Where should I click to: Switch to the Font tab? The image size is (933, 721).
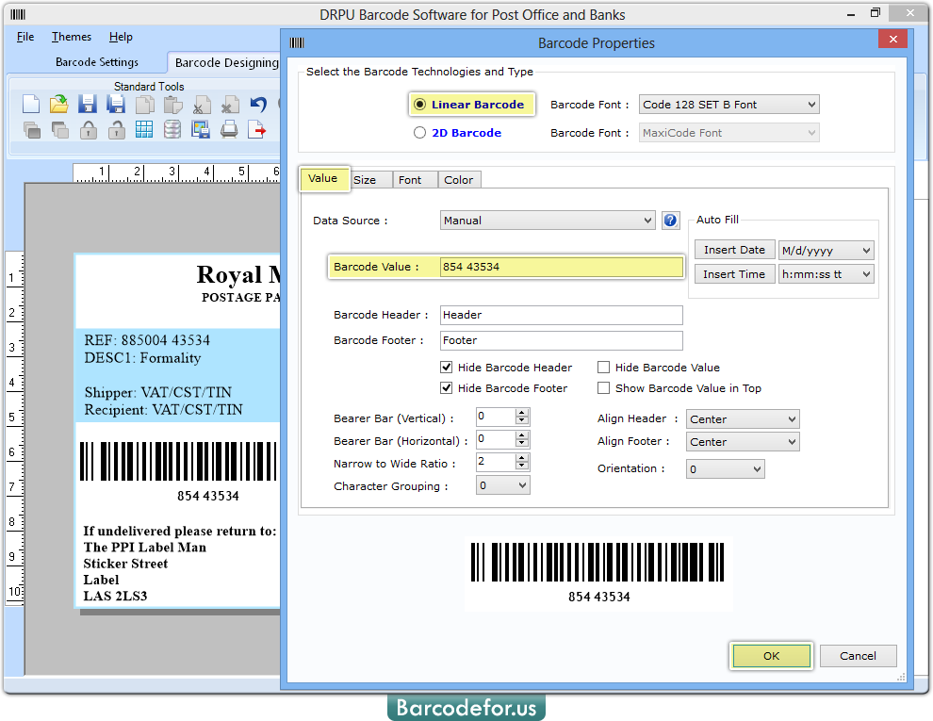[x=415, y=179]
